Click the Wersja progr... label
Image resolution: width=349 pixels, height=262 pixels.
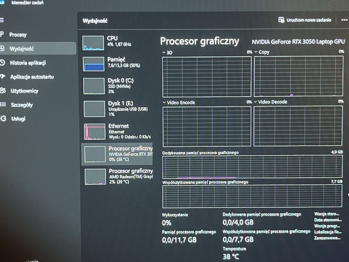pyautogui.click(x=327, y=226)
